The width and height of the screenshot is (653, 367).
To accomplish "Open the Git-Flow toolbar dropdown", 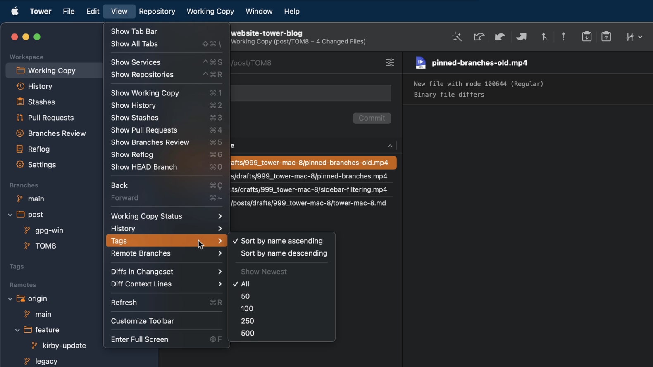I will coord(634,37).
